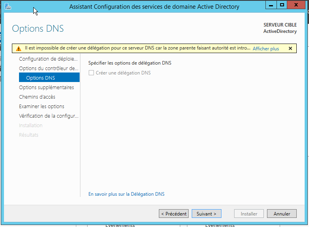Image resolution: width=309 pixels, height=227 pixels.
Task: Cancel the wizard with Annuler
Action: tap(282, 214)
